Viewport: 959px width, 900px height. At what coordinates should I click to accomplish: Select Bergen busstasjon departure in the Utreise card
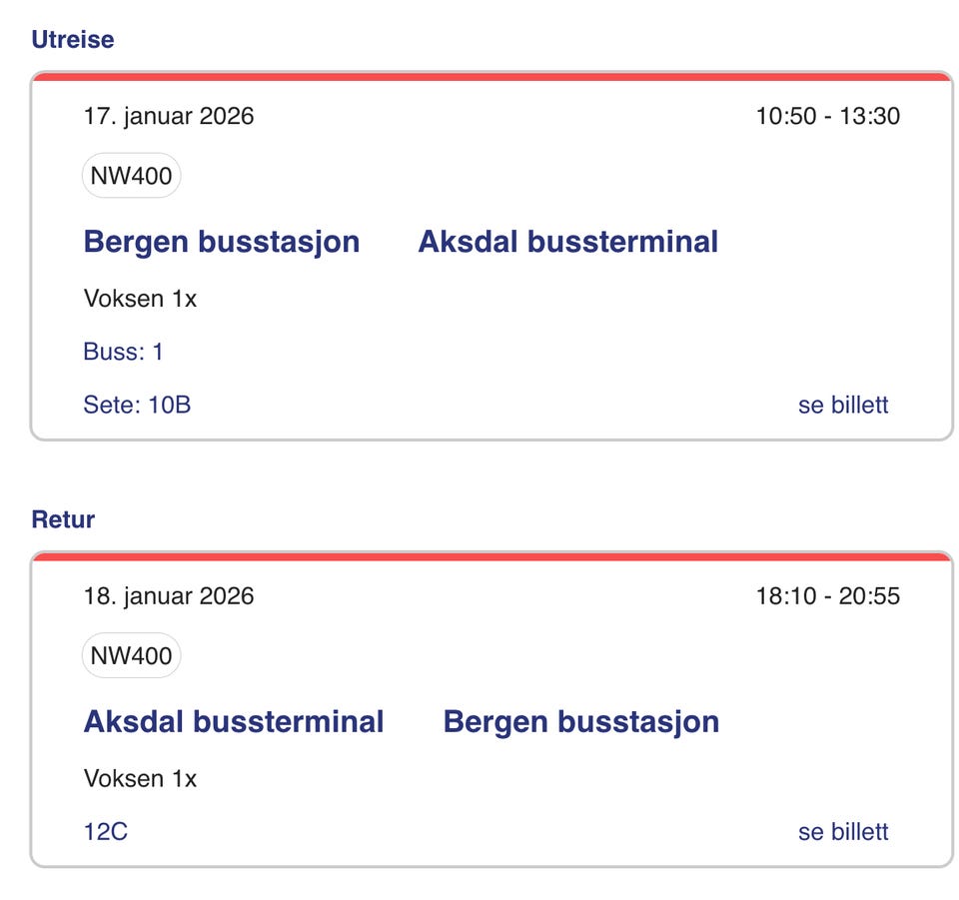pos(222,242)
